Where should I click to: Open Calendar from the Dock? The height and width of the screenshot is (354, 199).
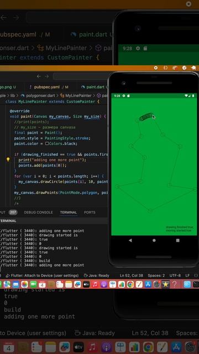(x=42, y=284)
